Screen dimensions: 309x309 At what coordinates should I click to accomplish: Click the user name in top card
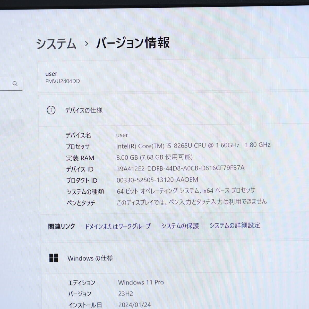[51, 74]
